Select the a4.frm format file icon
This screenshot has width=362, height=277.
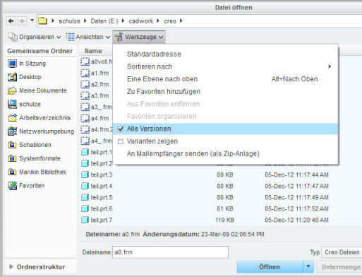click(85, 118)
